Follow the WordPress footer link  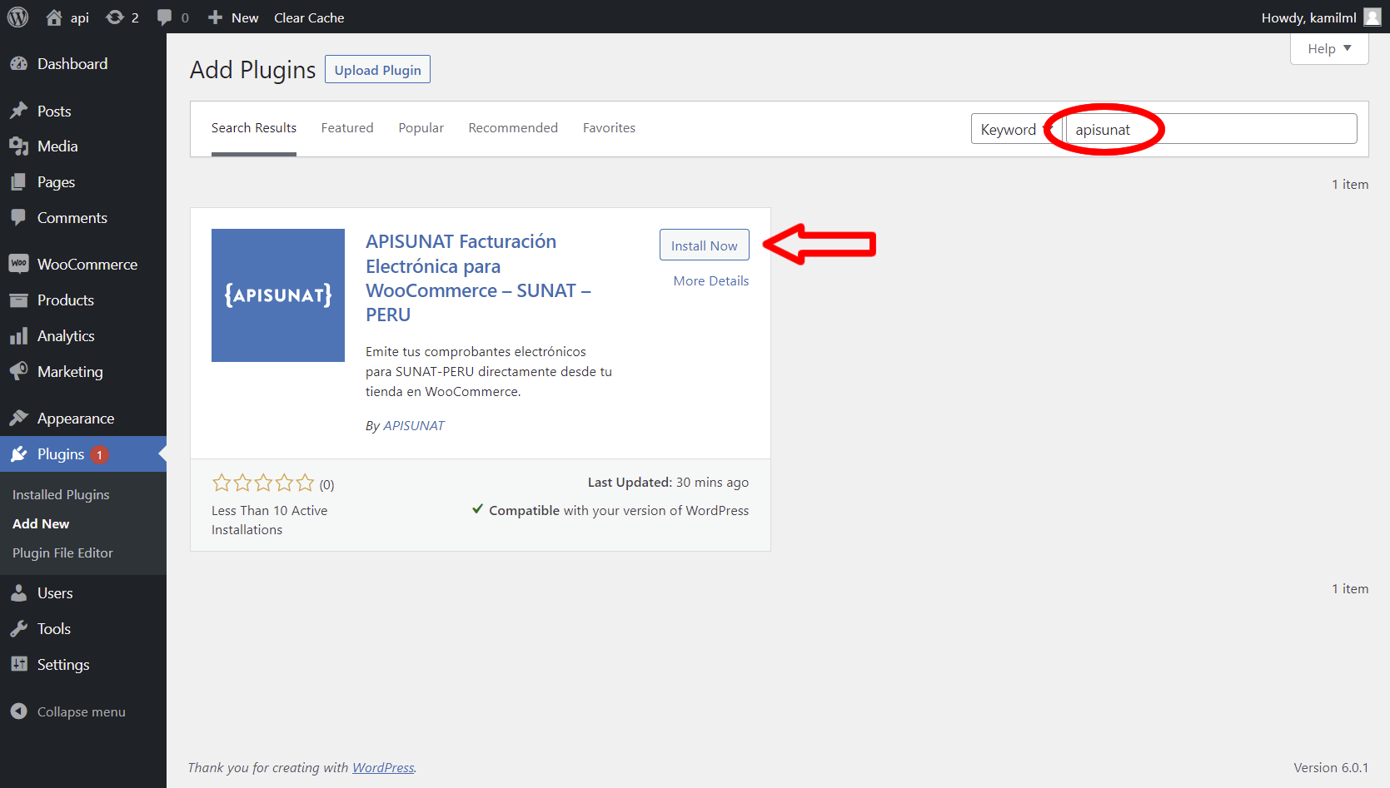pyautogui.click(x=383, y=768)
